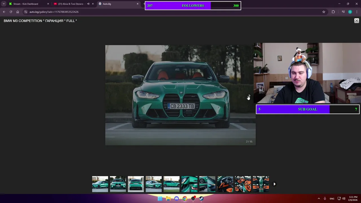Open the Extensions puzzle icon menu
The width and height of the screenshot is (361, 203).
coord(333,12)
